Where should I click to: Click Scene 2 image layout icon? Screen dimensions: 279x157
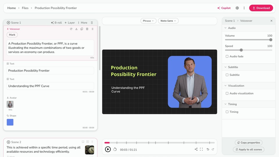[83, 142]
